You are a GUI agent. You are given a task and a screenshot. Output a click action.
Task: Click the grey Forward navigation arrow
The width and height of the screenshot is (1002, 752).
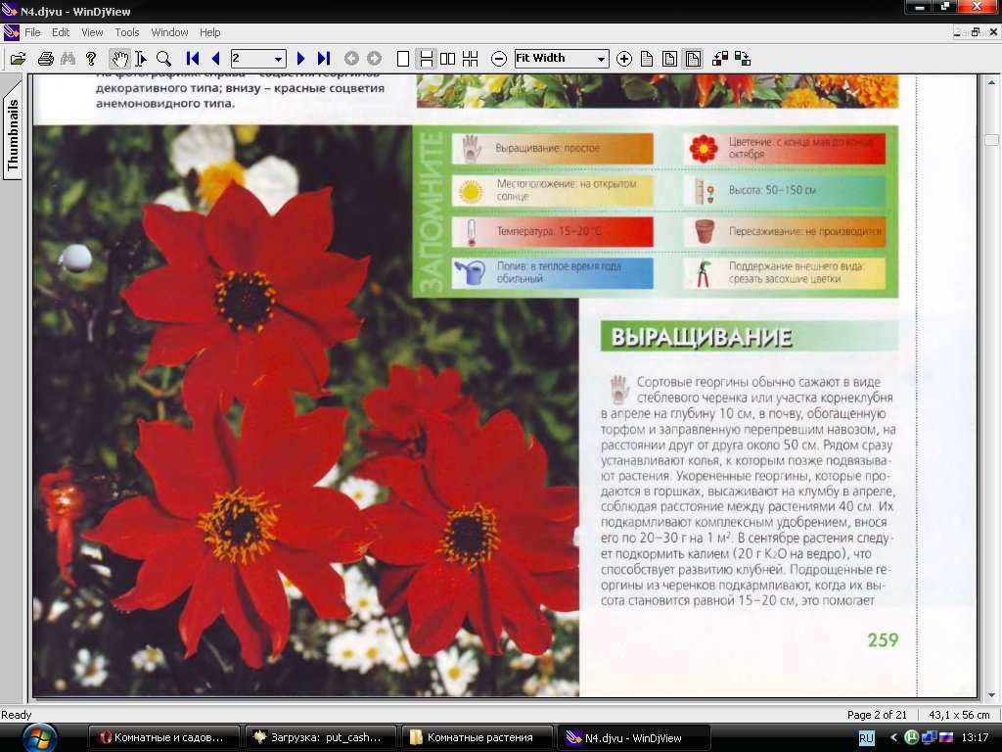tap(375, 59)
